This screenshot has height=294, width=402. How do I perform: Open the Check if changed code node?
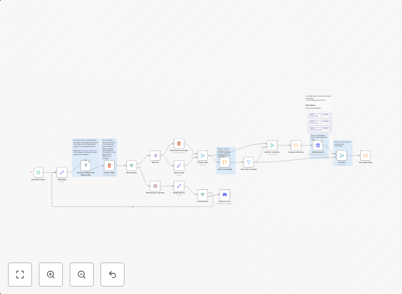pyautogui.click(x=224, y=162)
